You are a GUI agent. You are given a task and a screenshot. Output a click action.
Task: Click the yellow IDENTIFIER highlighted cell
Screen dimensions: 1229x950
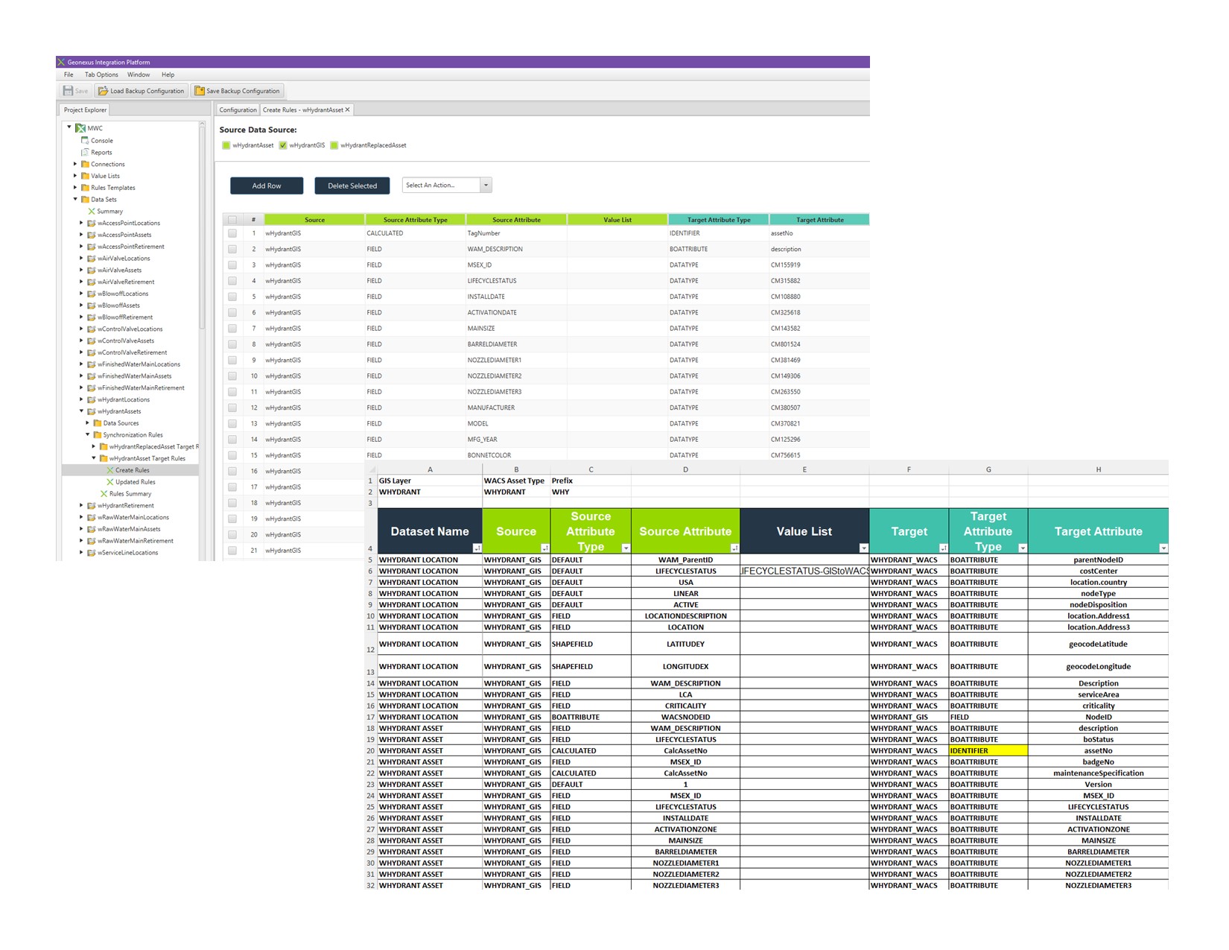tap(988, 751)
